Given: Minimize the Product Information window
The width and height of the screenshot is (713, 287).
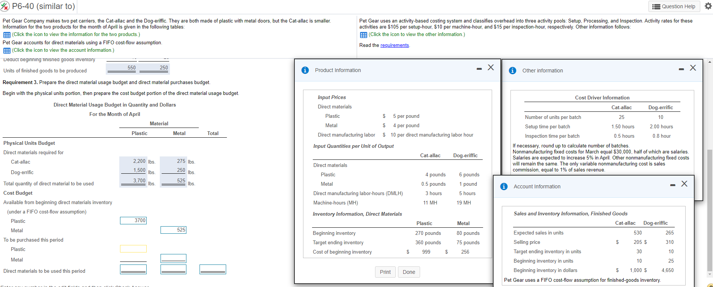Looking at the screenshot, I should (479, 69).
